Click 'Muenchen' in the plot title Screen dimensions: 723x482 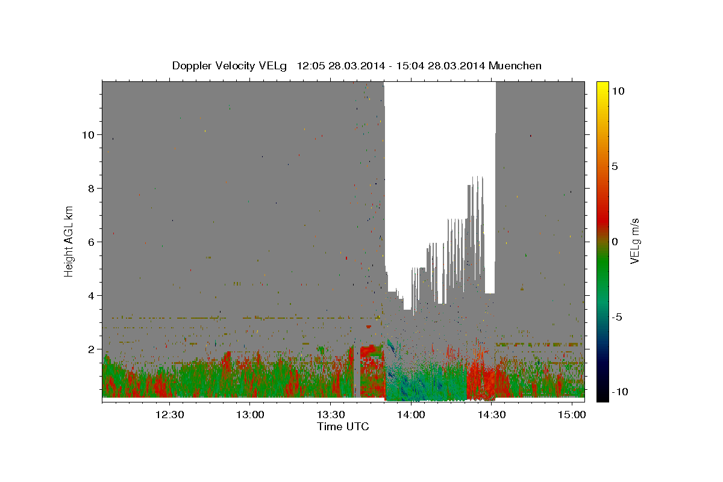pyautogui.click(x=515, y=66)
